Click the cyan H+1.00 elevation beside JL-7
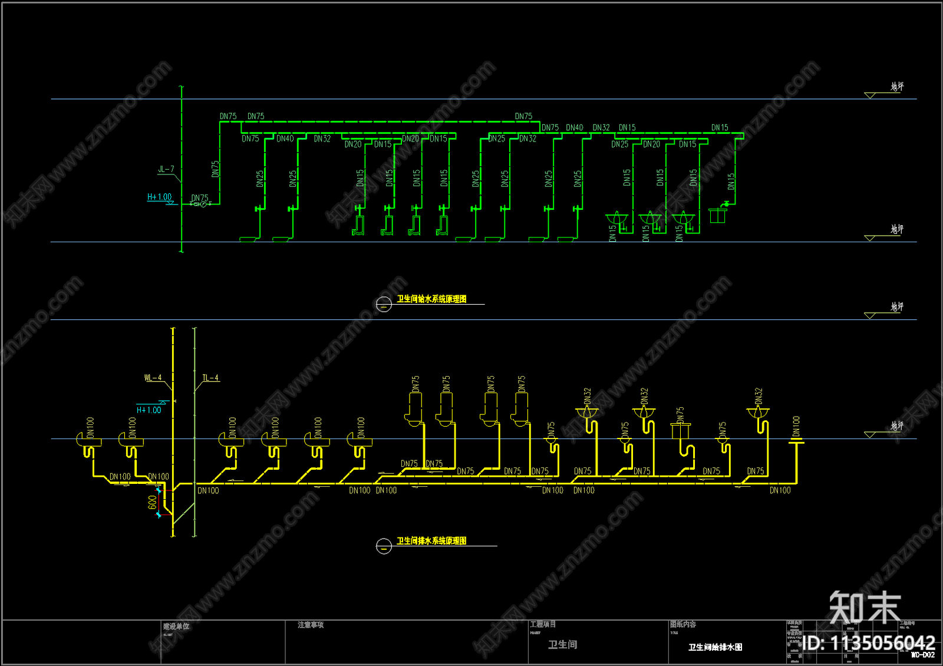Image resolution: width=943 pixels, height=666 pixels. [x=159, y=197]
